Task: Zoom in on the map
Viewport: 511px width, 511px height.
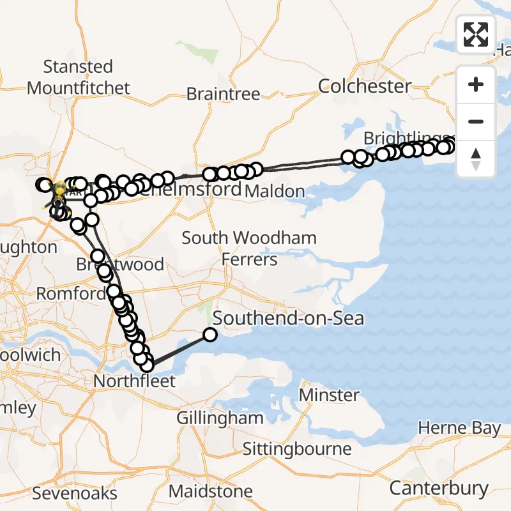Action: point(476,85)
